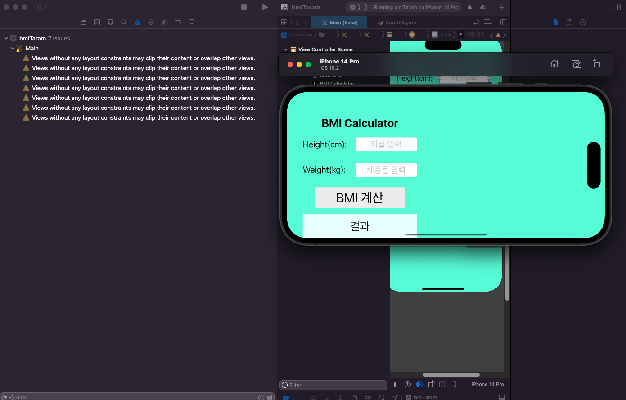626x400 pixels.
Task: Click the Library plus button
Action: click(x=501, y=7)
